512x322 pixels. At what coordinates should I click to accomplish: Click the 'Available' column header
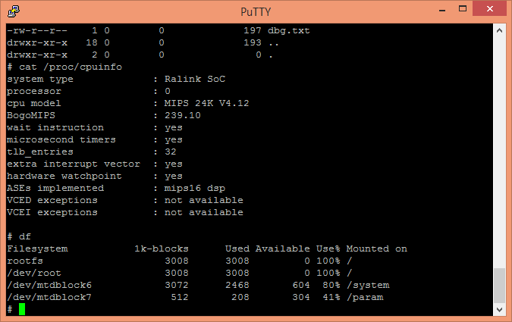click(x=282, y=249)
